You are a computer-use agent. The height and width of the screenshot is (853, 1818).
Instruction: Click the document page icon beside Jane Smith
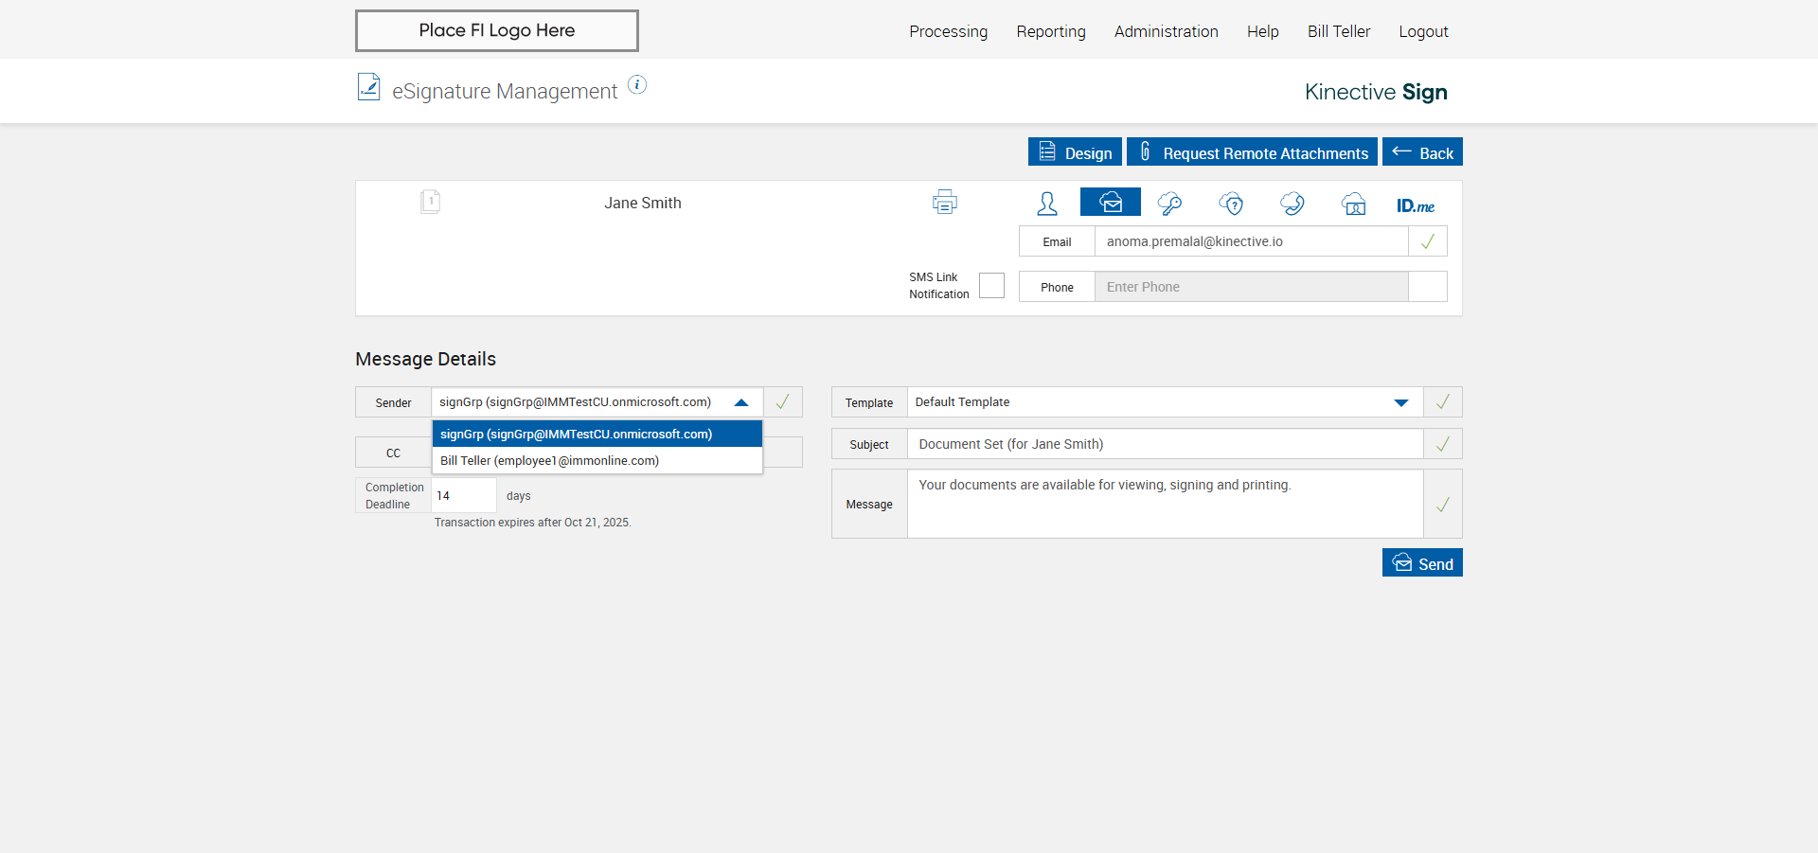pos(430,202)
